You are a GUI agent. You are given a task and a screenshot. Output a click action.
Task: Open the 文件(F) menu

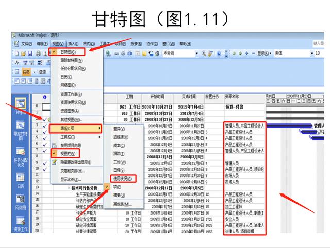coord(26,44)
